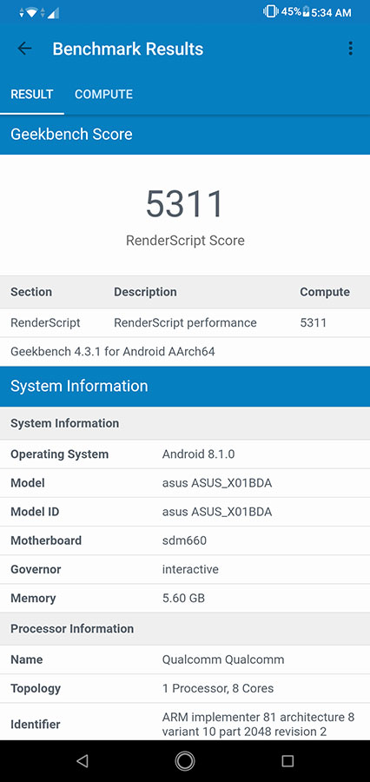370x782 pixels.
Task: Tap the Memory label
Action: [33, 598]
